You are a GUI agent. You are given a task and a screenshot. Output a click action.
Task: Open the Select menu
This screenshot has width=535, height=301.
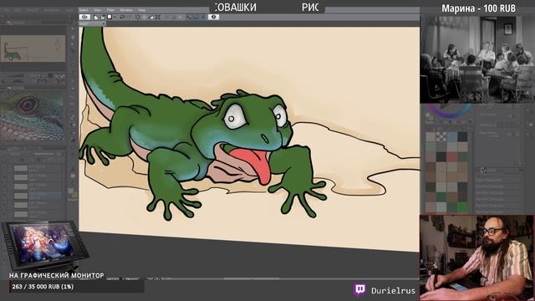click(84, 10)
